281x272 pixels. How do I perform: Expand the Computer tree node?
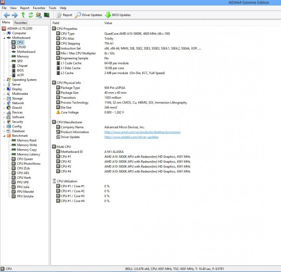(4, 33)
